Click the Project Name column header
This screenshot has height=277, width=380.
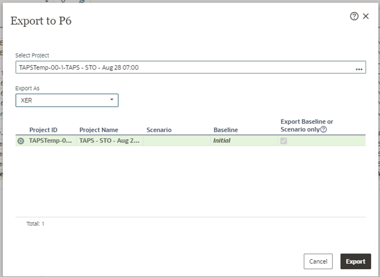click(99, 130)
